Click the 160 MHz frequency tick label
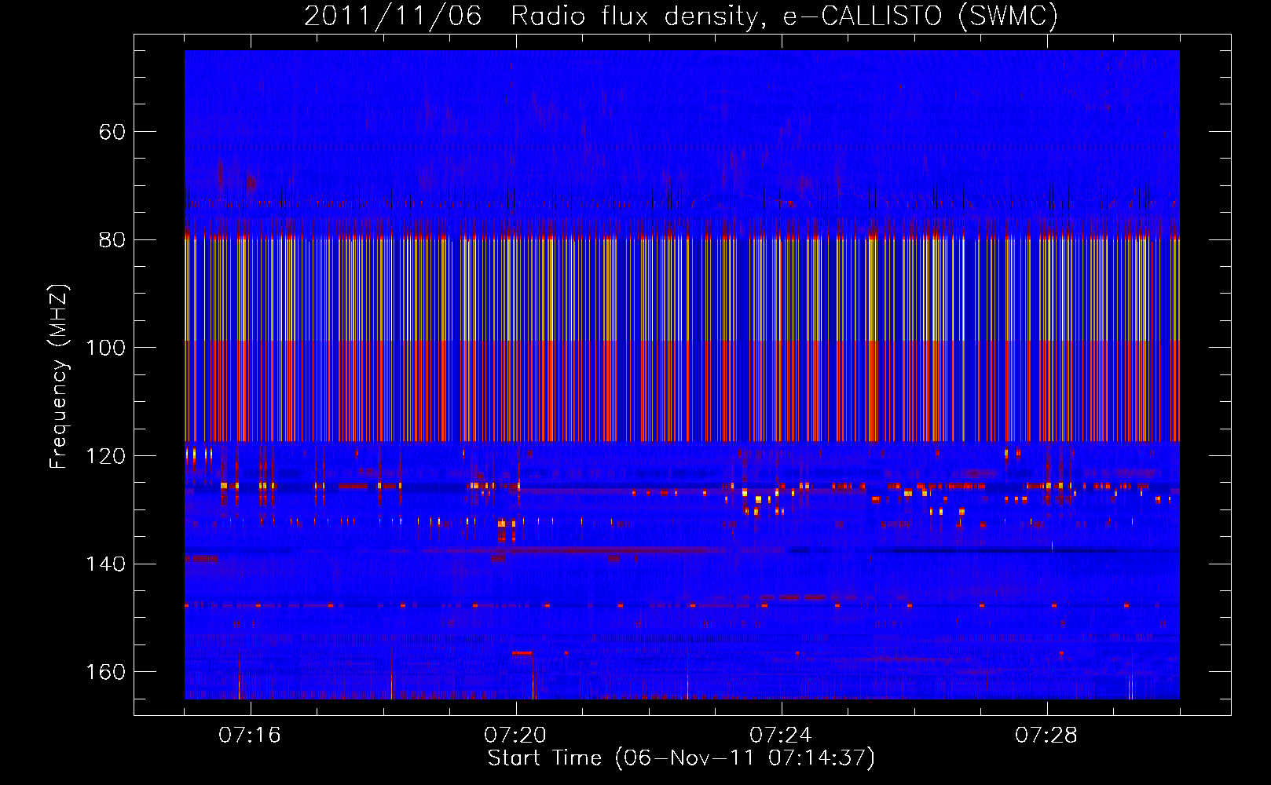 click(106, 672)
